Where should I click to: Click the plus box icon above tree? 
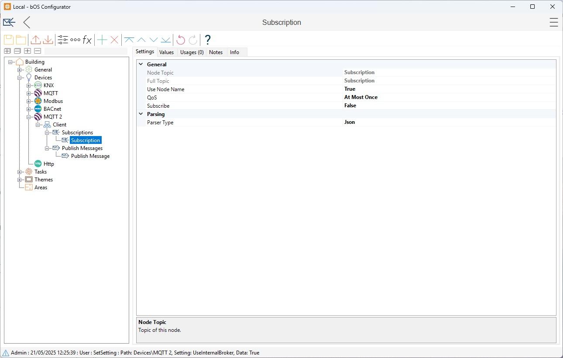pos(27,51)
